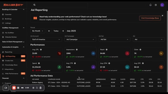
Task: Toggle the recorder grid icon
Action: 33,88
